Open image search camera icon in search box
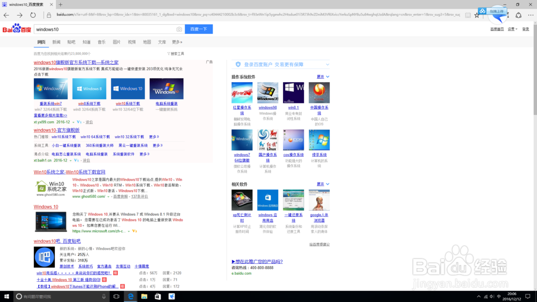The width and height of the screenshot is (537, 302). click(x=179, y=30)
